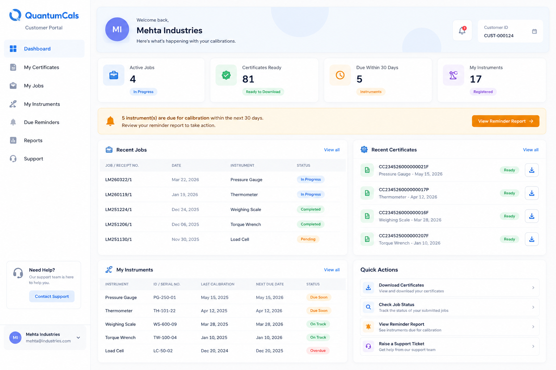Click the Overdue status for Load Cell instrument
Screen dimensions: 556x370
(318, 350)
